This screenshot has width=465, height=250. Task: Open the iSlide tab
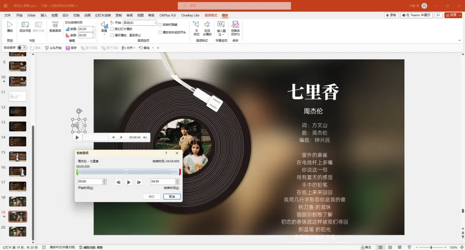(x=31, y=15)
